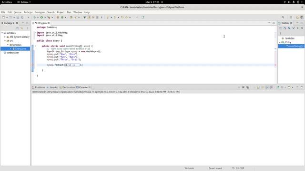Open dropdown arrow beside green Run button
This screenshot has width=305, height=171.
click(x=45, y=17)
